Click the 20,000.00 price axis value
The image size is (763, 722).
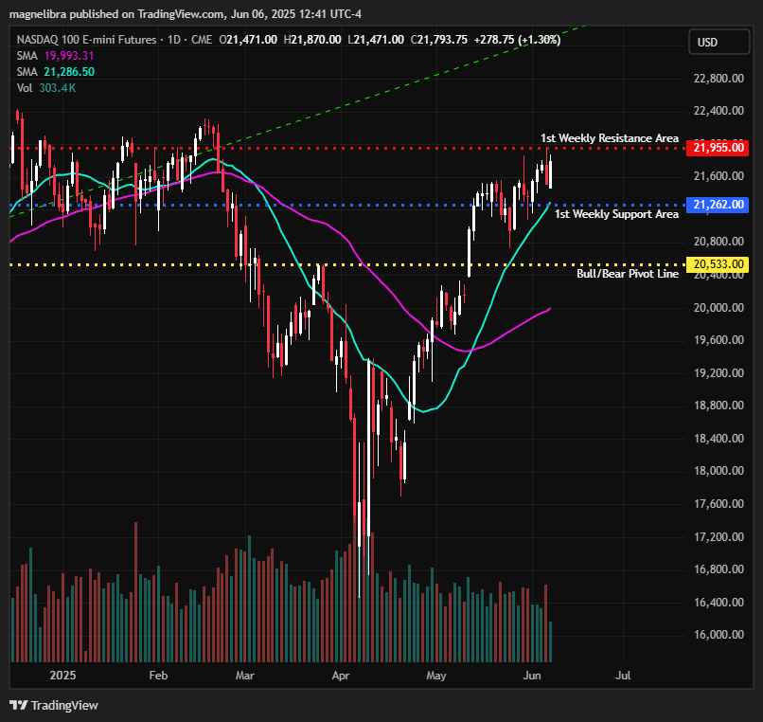click(x=719, y=308)
